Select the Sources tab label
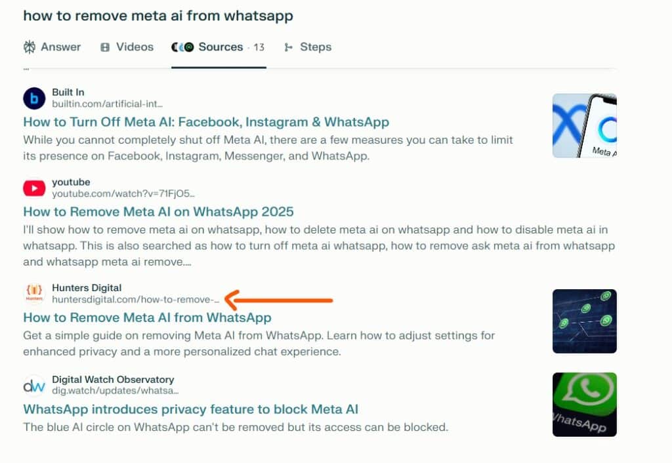 220,47
